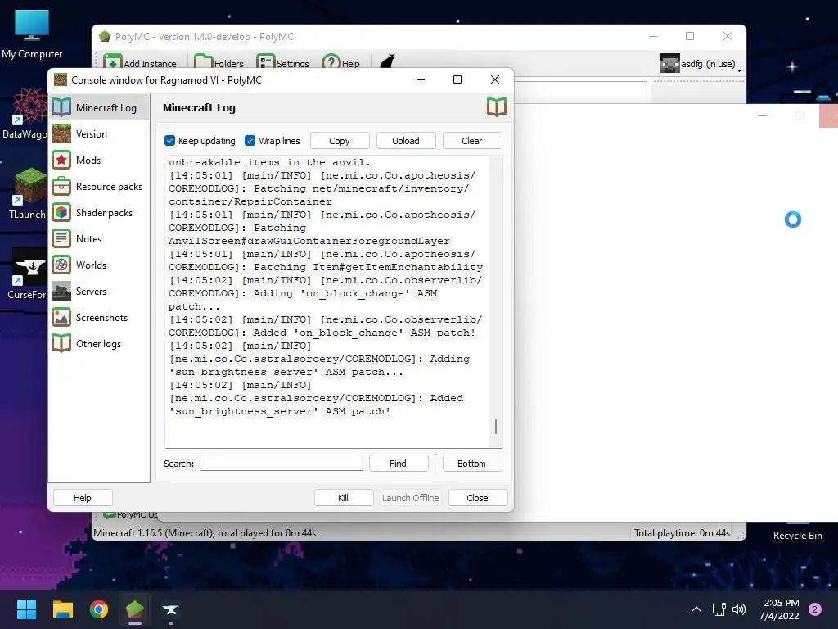This screenshot has width=838, height=629.
Task: Open the Windows Start menu
Action: [26, 609]
